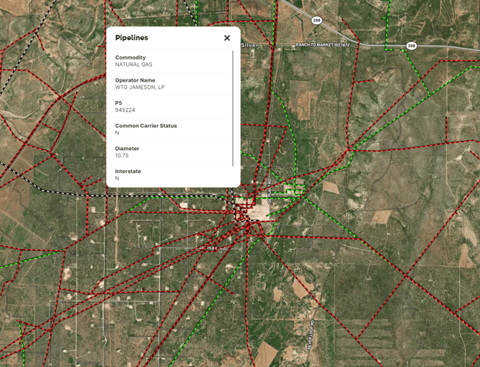Viewport: 480px width, 367px height.
Task: Click the Silver town label
Action: 250,45
